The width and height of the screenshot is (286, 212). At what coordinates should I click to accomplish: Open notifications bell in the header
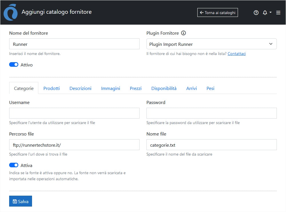265,13
